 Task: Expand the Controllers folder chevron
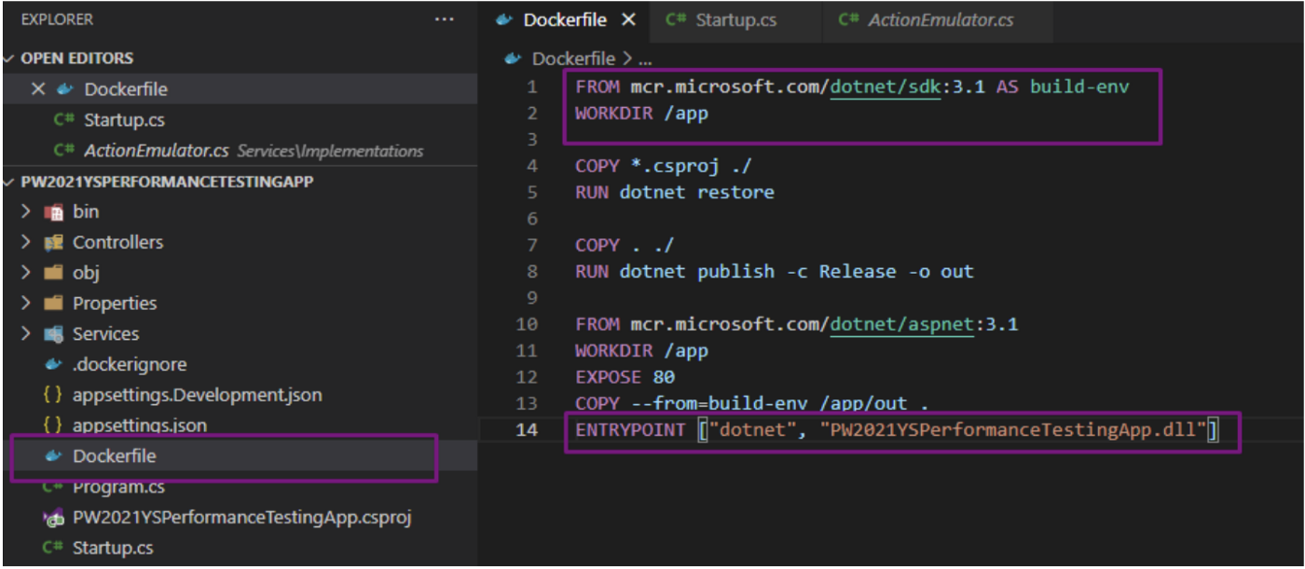(x=26, y=242)
